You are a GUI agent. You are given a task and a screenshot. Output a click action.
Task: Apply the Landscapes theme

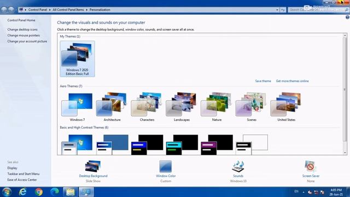point(182,107)
